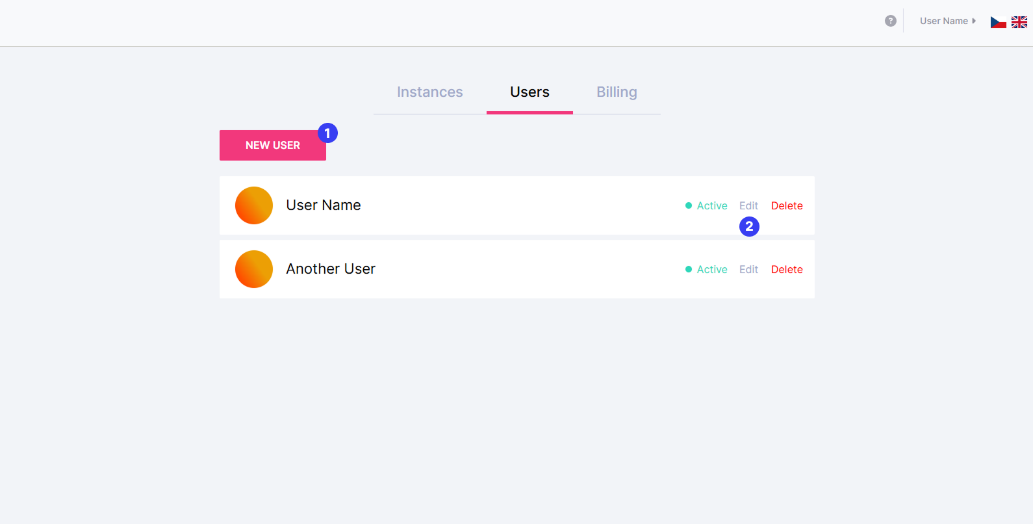This screenshot has width=1033, height=524.
Task: Switch language to English UK flag
Action: click(1019, 22)
